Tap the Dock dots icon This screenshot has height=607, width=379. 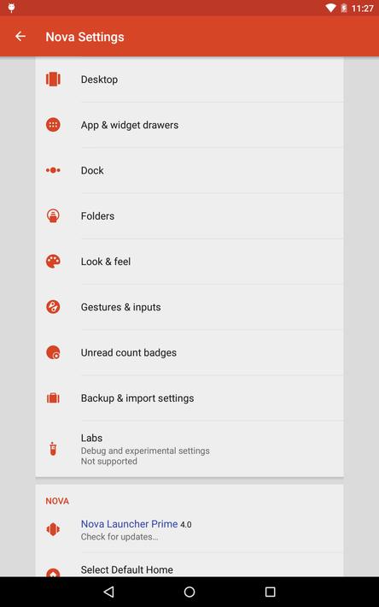click(53, 170)
